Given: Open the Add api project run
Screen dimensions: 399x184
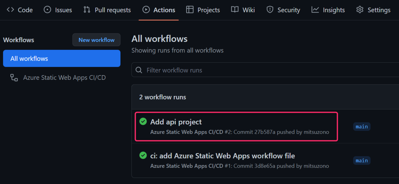Looking at the screenshot, I should (x=176, y=122).
